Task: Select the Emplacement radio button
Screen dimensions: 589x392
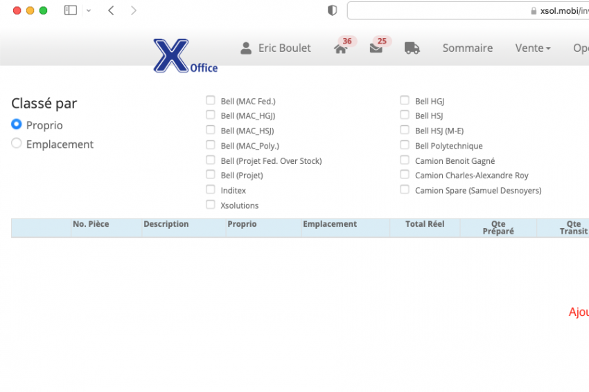Action: [17, 144]
